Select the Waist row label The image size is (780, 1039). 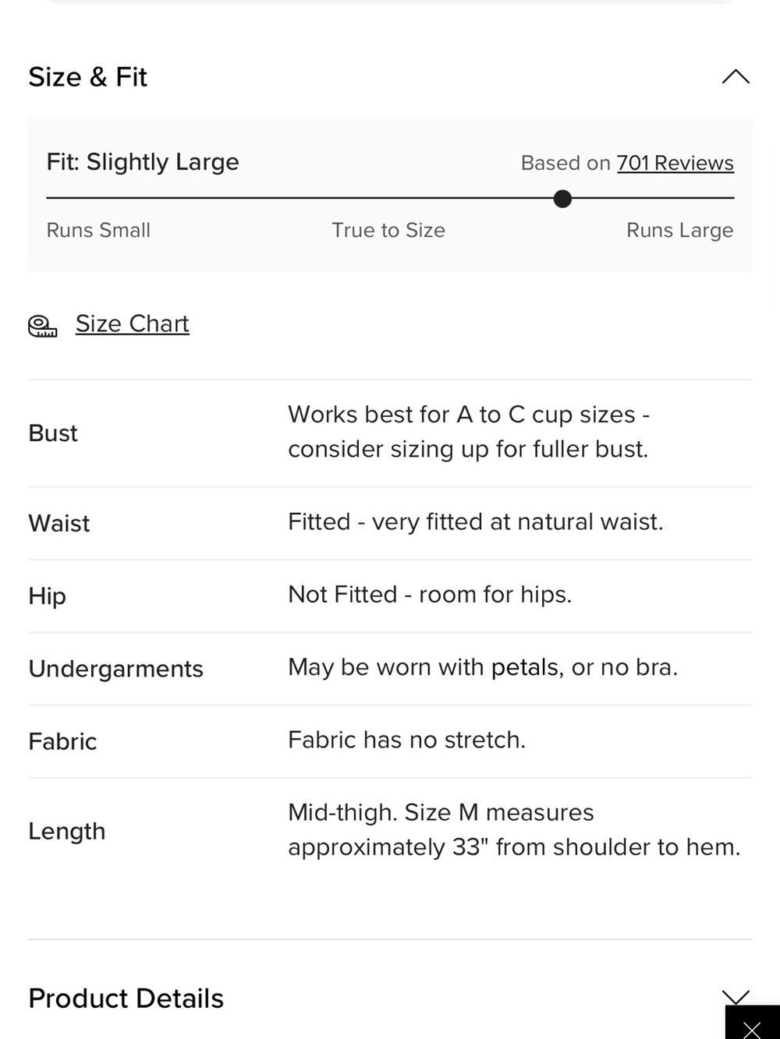click(x=59, y=523)
